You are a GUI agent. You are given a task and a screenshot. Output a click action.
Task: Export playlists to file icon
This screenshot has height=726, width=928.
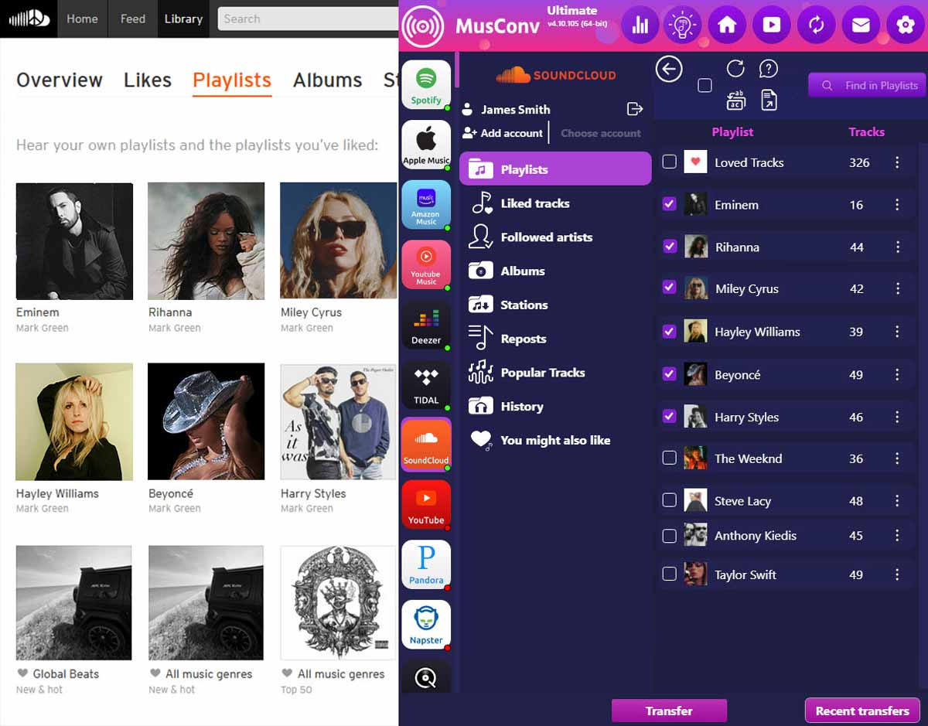click(769, 100)
